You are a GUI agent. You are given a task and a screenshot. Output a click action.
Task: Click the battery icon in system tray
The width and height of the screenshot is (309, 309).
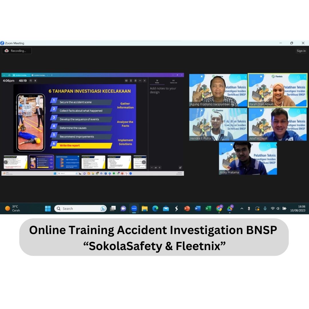(284, 209)
